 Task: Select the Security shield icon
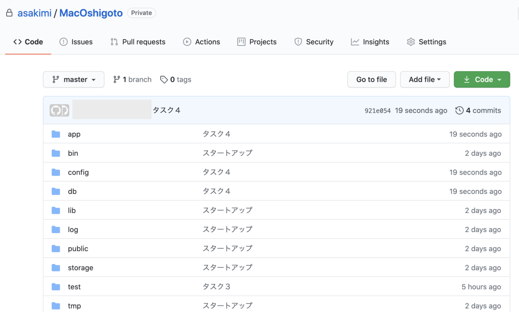coord(298,42)
